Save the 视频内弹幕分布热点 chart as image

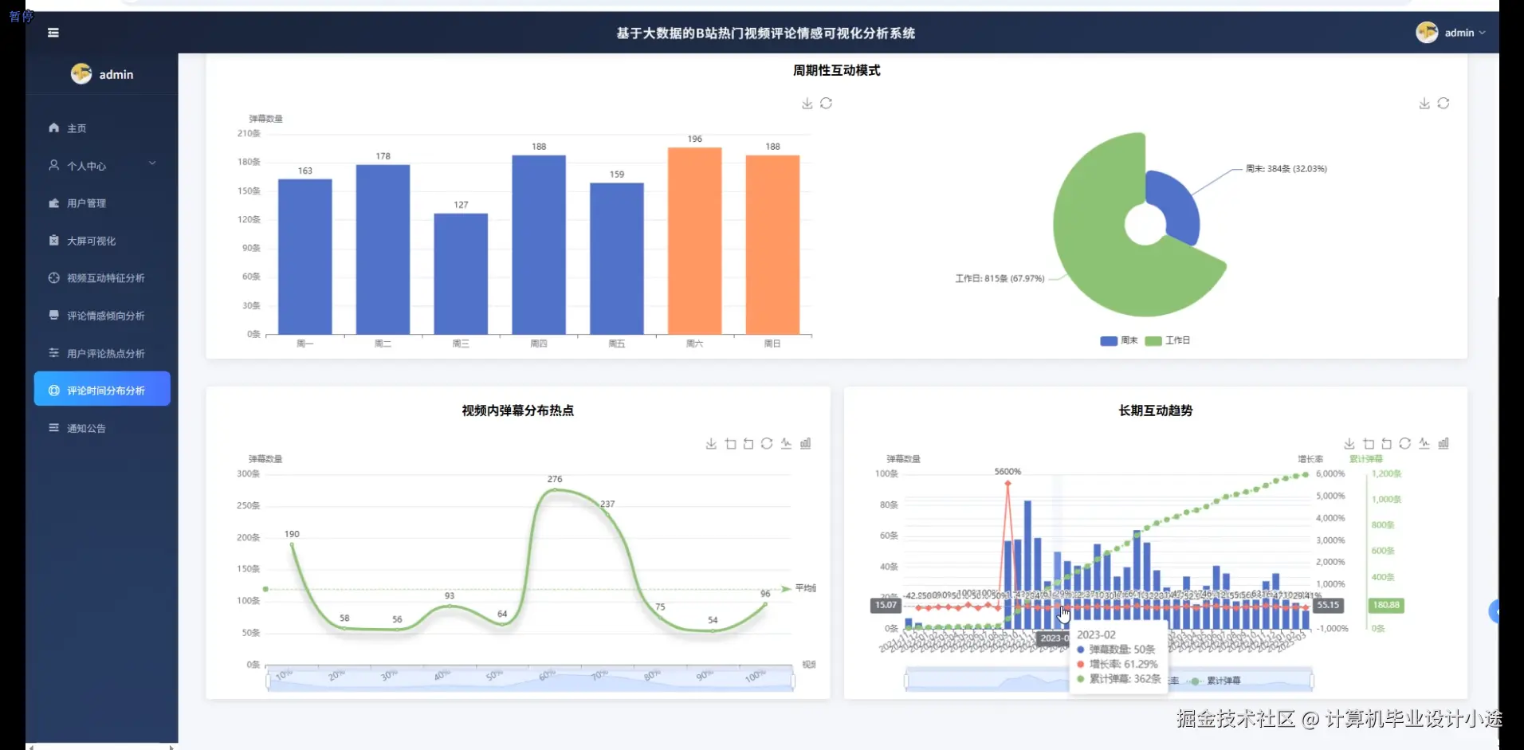pyautogui.click(x=711, y=444)
